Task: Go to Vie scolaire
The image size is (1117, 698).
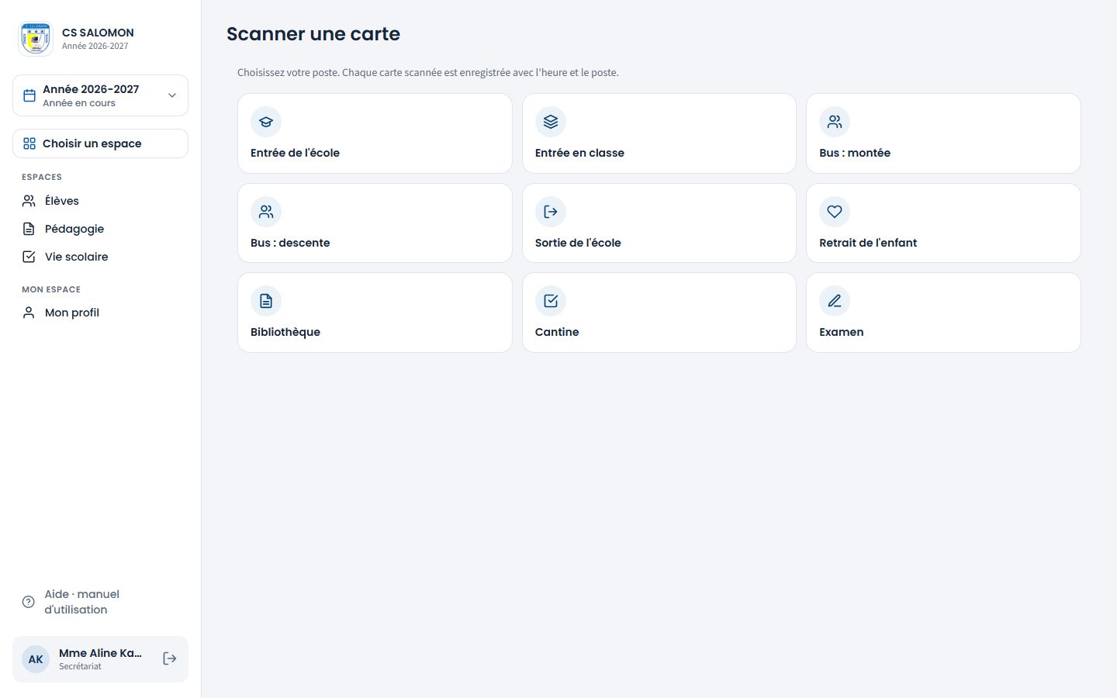Action: 100,257
